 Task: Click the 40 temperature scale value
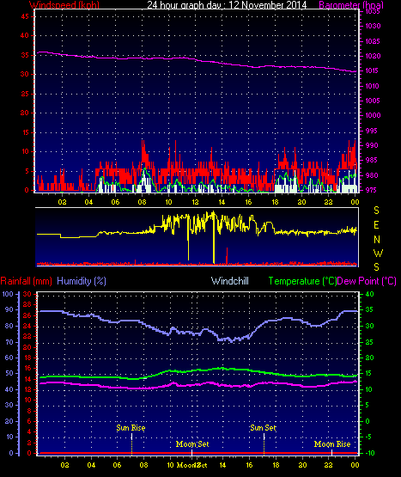(x=369, y=294)
